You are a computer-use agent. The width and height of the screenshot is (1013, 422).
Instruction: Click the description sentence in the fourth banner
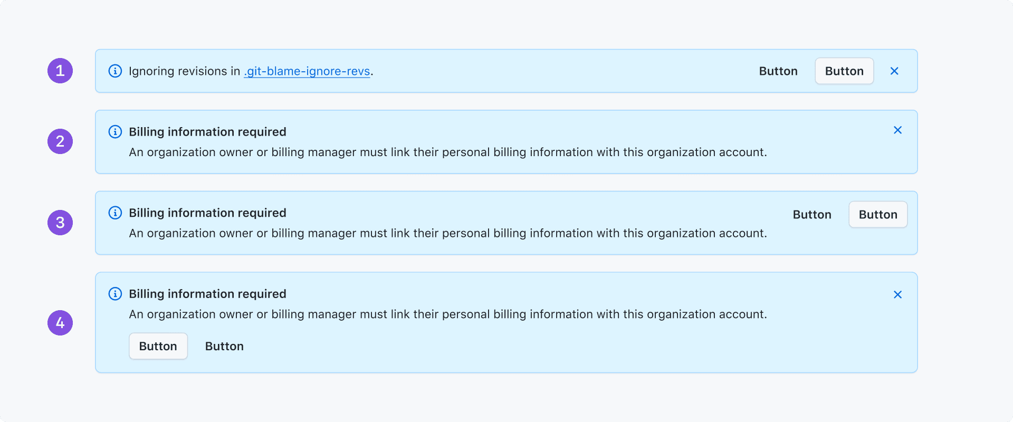point(448,314)
